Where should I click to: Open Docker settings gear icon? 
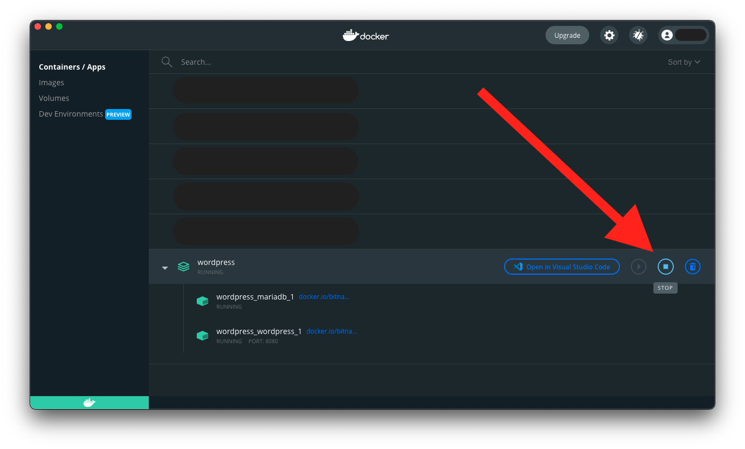609,35
